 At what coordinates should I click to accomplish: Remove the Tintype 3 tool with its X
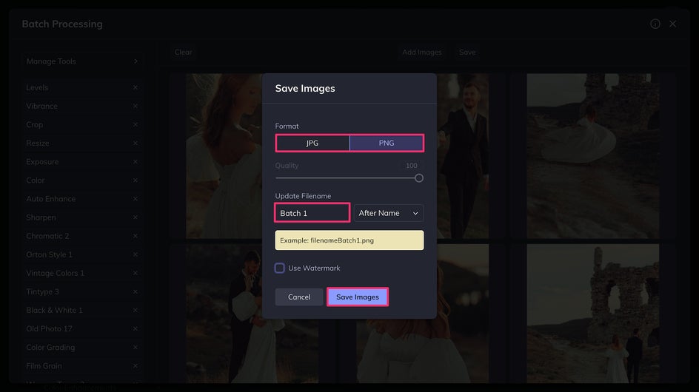point(135,291)
